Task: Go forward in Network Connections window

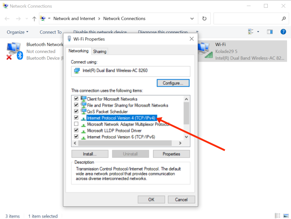Action: (18, 19)
